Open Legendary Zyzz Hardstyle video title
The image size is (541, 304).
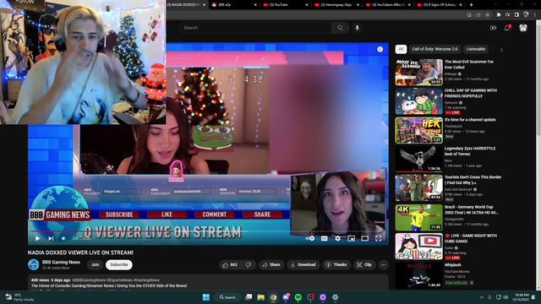pos(470,151)
